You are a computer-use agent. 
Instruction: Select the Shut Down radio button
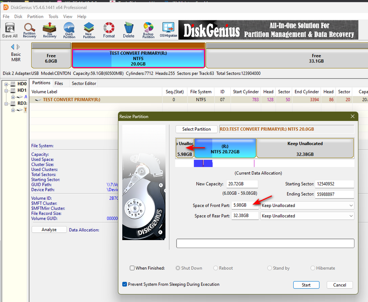coord(178,268)
